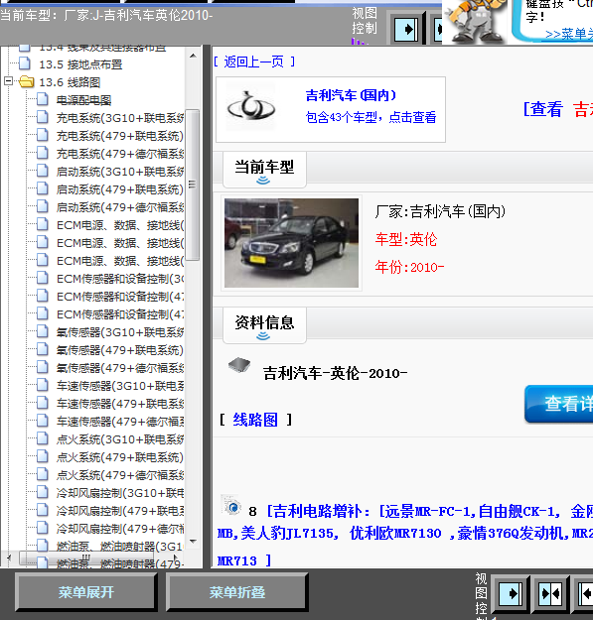
Task: Click page icon beside 车速传感器(479+联电系统)
Action: (43, 404)
